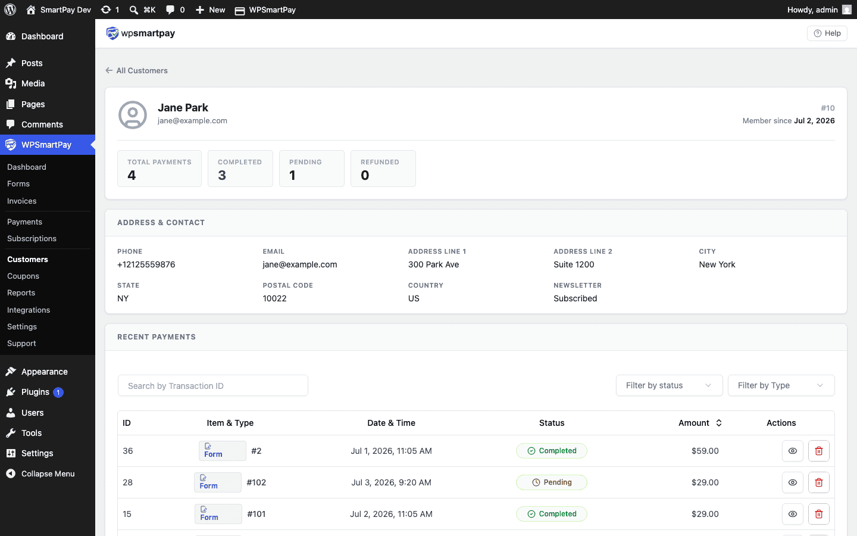Open WordPress Settings menu

(x=48, y=453)
